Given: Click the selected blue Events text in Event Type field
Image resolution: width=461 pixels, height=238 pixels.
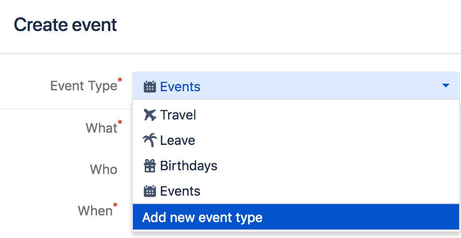Looking at the screenshot, I should click(180, 87).
